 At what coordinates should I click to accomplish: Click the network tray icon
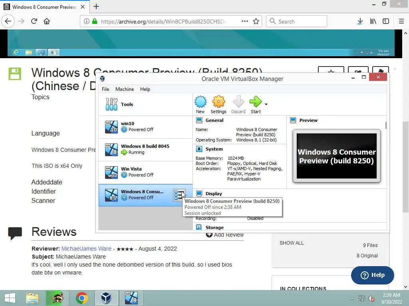click(x=361, y=298)
